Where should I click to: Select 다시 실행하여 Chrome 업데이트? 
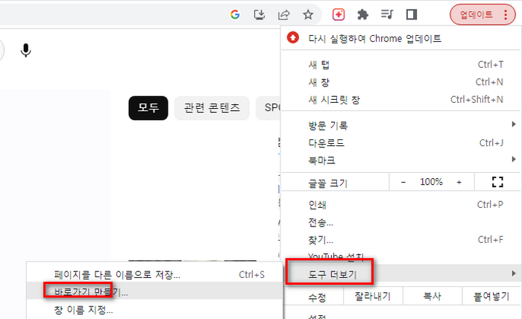click(x=401, y=39)
